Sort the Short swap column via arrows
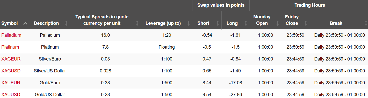The width and height of the screenshot is (368, 98). click(218, 23)
